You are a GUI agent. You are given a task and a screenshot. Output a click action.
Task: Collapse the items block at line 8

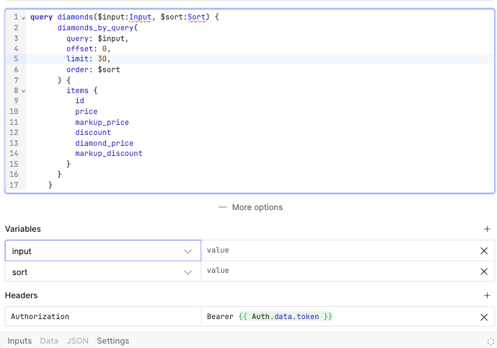tap(23, 90)
